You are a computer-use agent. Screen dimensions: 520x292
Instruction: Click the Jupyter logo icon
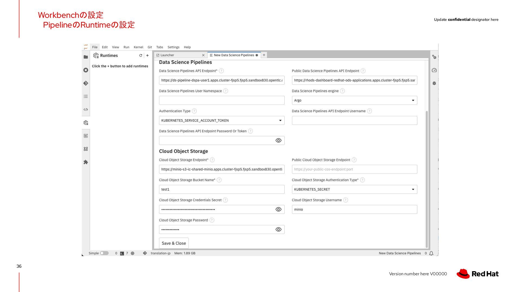(x=86, y=47)
